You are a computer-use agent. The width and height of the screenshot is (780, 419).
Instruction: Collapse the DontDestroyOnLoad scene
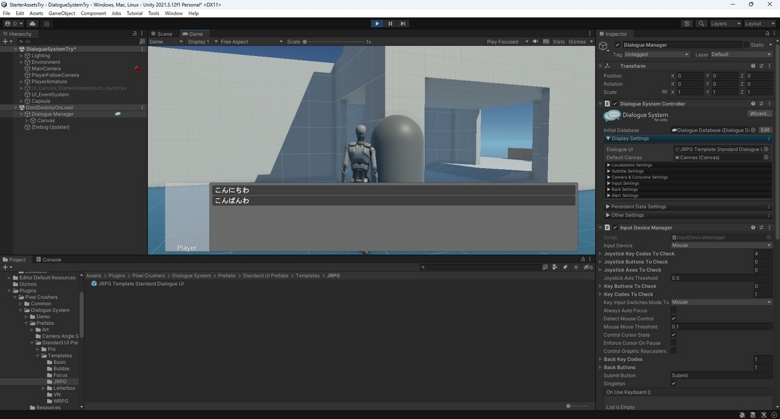coord(16,107)
